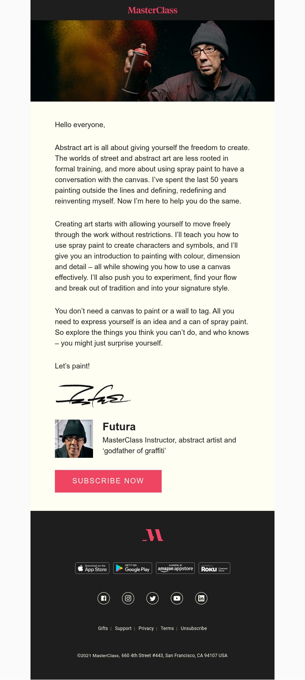Open the Apple App Store badge
The height and width of the screenshot is (680, 305).
pos(92,568)
